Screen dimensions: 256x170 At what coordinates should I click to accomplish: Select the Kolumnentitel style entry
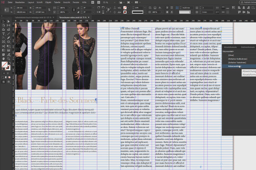(239, 66)
